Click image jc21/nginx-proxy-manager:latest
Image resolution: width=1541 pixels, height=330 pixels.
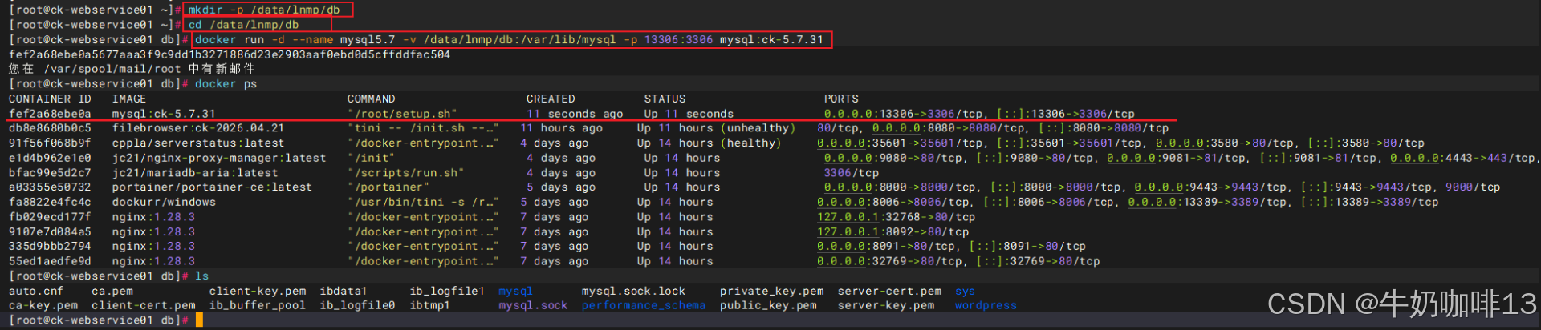click(219, 158)
